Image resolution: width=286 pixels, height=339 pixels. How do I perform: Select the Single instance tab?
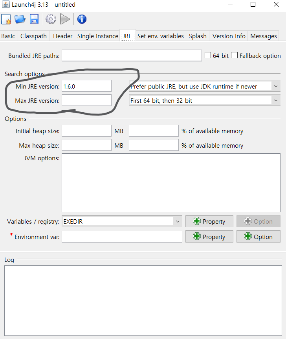pos(98,36)
